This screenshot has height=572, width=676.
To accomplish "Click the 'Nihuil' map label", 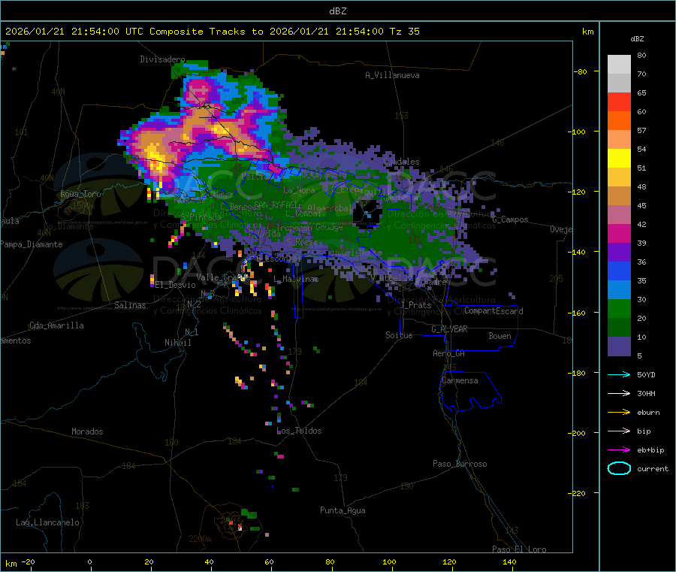I will [177, 343].
